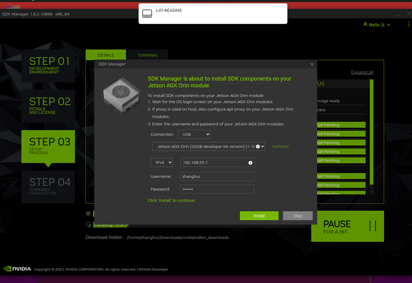
Task: Click the Jetson AGX Orin module image
Action: tap(121, 96)
